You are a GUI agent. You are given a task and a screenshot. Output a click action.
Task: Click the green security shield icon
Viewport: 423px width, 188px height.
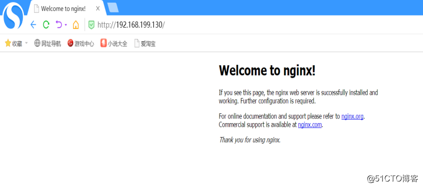[92, 25]
